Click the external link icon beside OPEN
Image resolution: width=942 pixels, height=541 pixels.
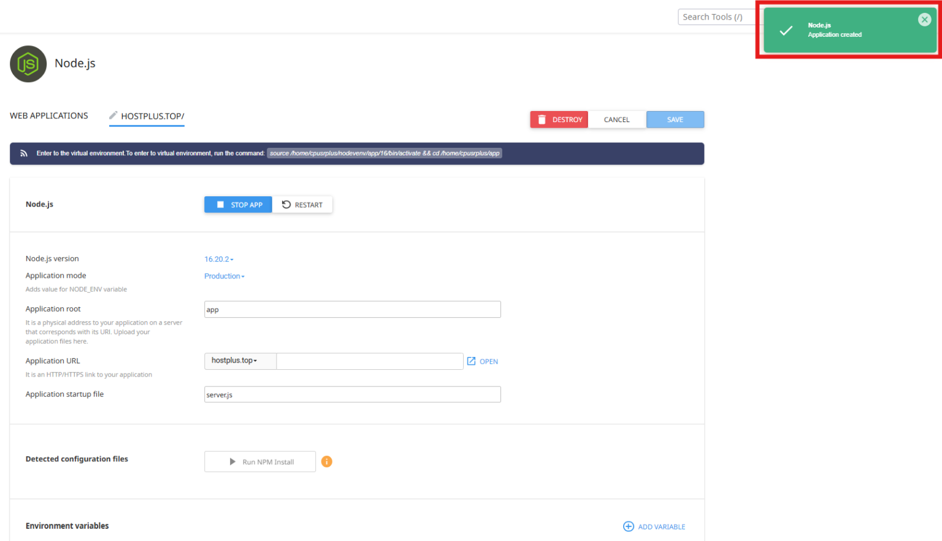[471, 361]
